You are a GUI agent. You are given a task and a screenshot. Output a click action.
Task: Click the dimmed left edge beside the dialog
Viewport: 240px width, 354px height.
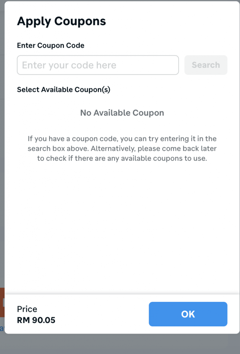pyautogui.click(x=2, y=173)
